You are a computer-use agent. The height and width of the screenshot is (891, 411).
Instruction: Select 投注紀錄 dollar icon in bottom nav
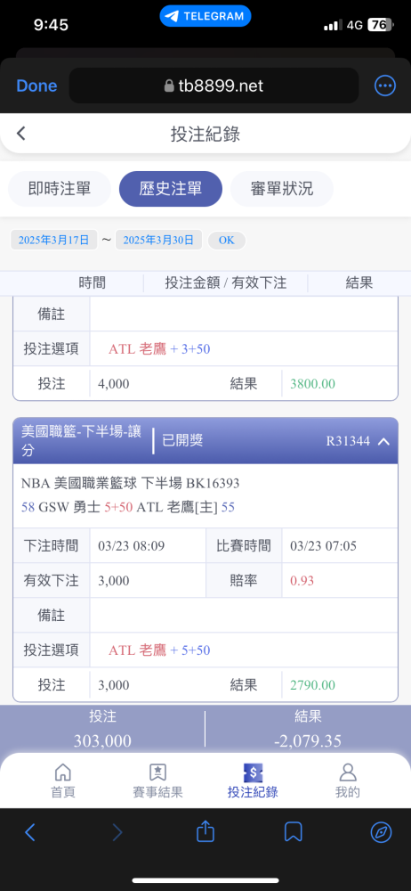[x=253, y=772]
